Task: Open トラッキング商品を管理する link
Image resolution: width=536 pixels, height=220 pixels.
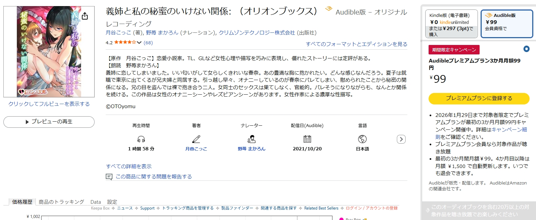Action: point(188,208)
